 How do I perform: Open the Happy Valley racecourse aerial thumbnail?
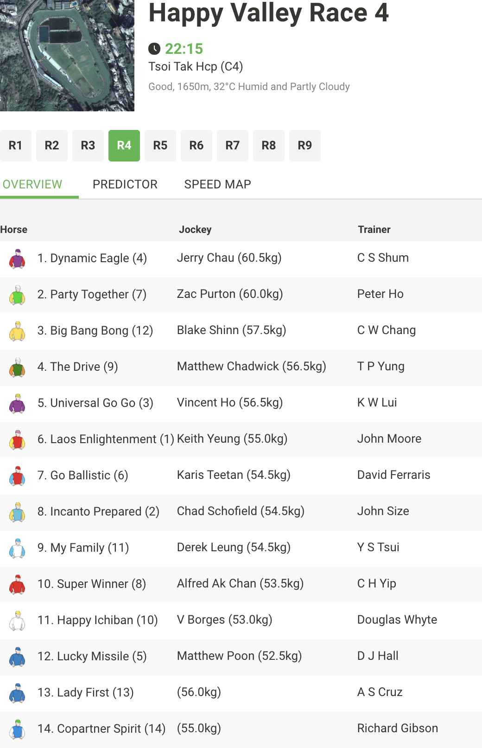[67, 56]
